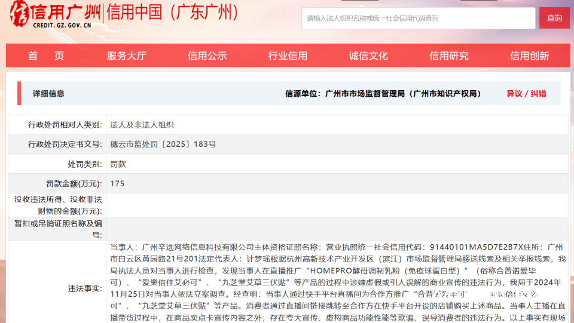Click the 法人及非法人组织 value
This screenshot has height=323, width=574.
142,125
